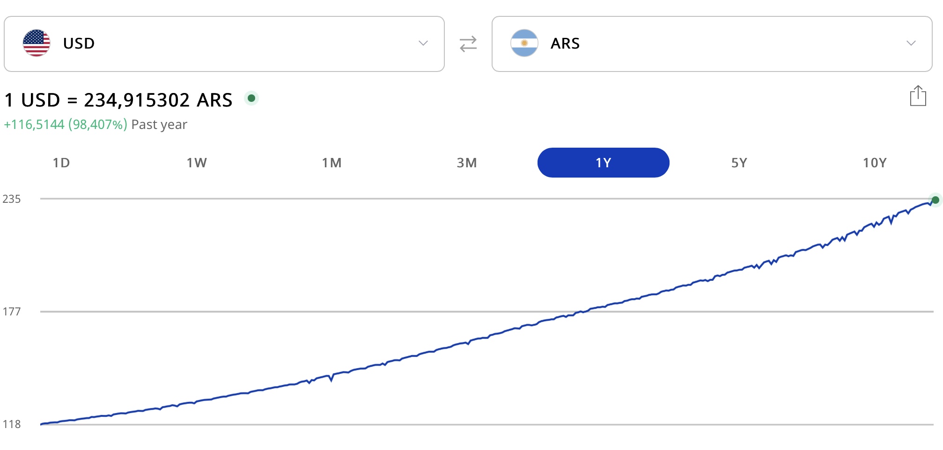Expand the USD currency dropdown arrow

tap(423, 43)
